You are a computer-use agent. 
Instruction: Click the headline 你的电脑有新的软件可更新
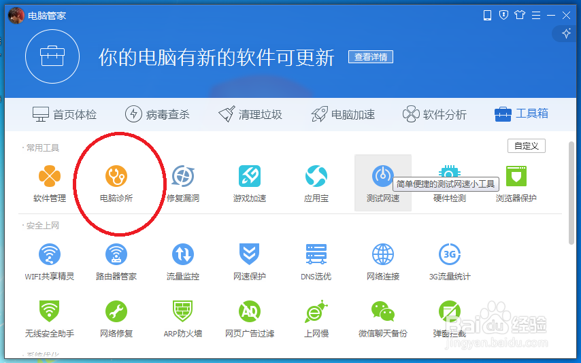pos(216,57)
